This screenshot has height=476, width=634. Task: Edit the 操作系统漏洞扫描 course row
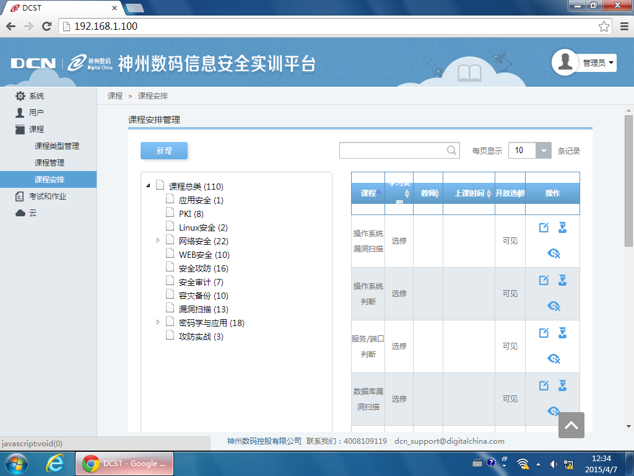pyautogui.click(x=544, y=227)
